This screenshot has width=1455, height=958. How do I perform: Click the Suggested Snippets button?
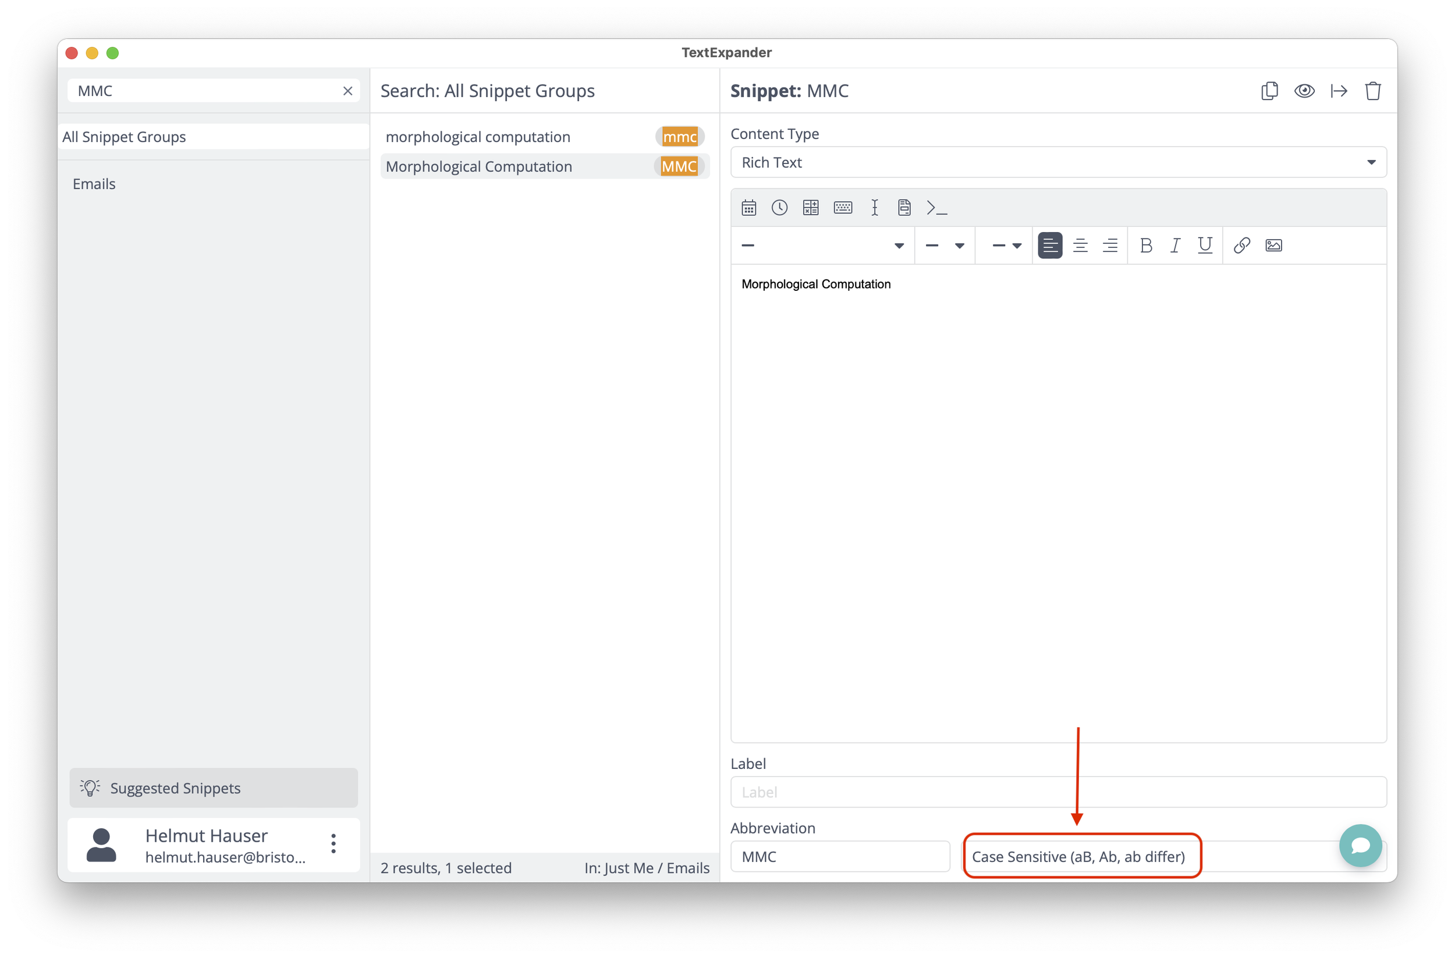tap(214, 788)
